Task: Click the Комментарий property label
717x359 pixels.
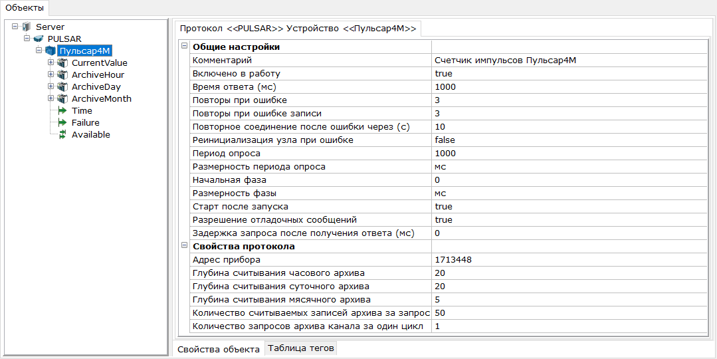Action: point(222,60)
